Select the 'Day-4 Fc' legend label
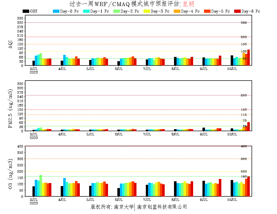277x214 pixels. pyautogui.click(x=190, y=11)
